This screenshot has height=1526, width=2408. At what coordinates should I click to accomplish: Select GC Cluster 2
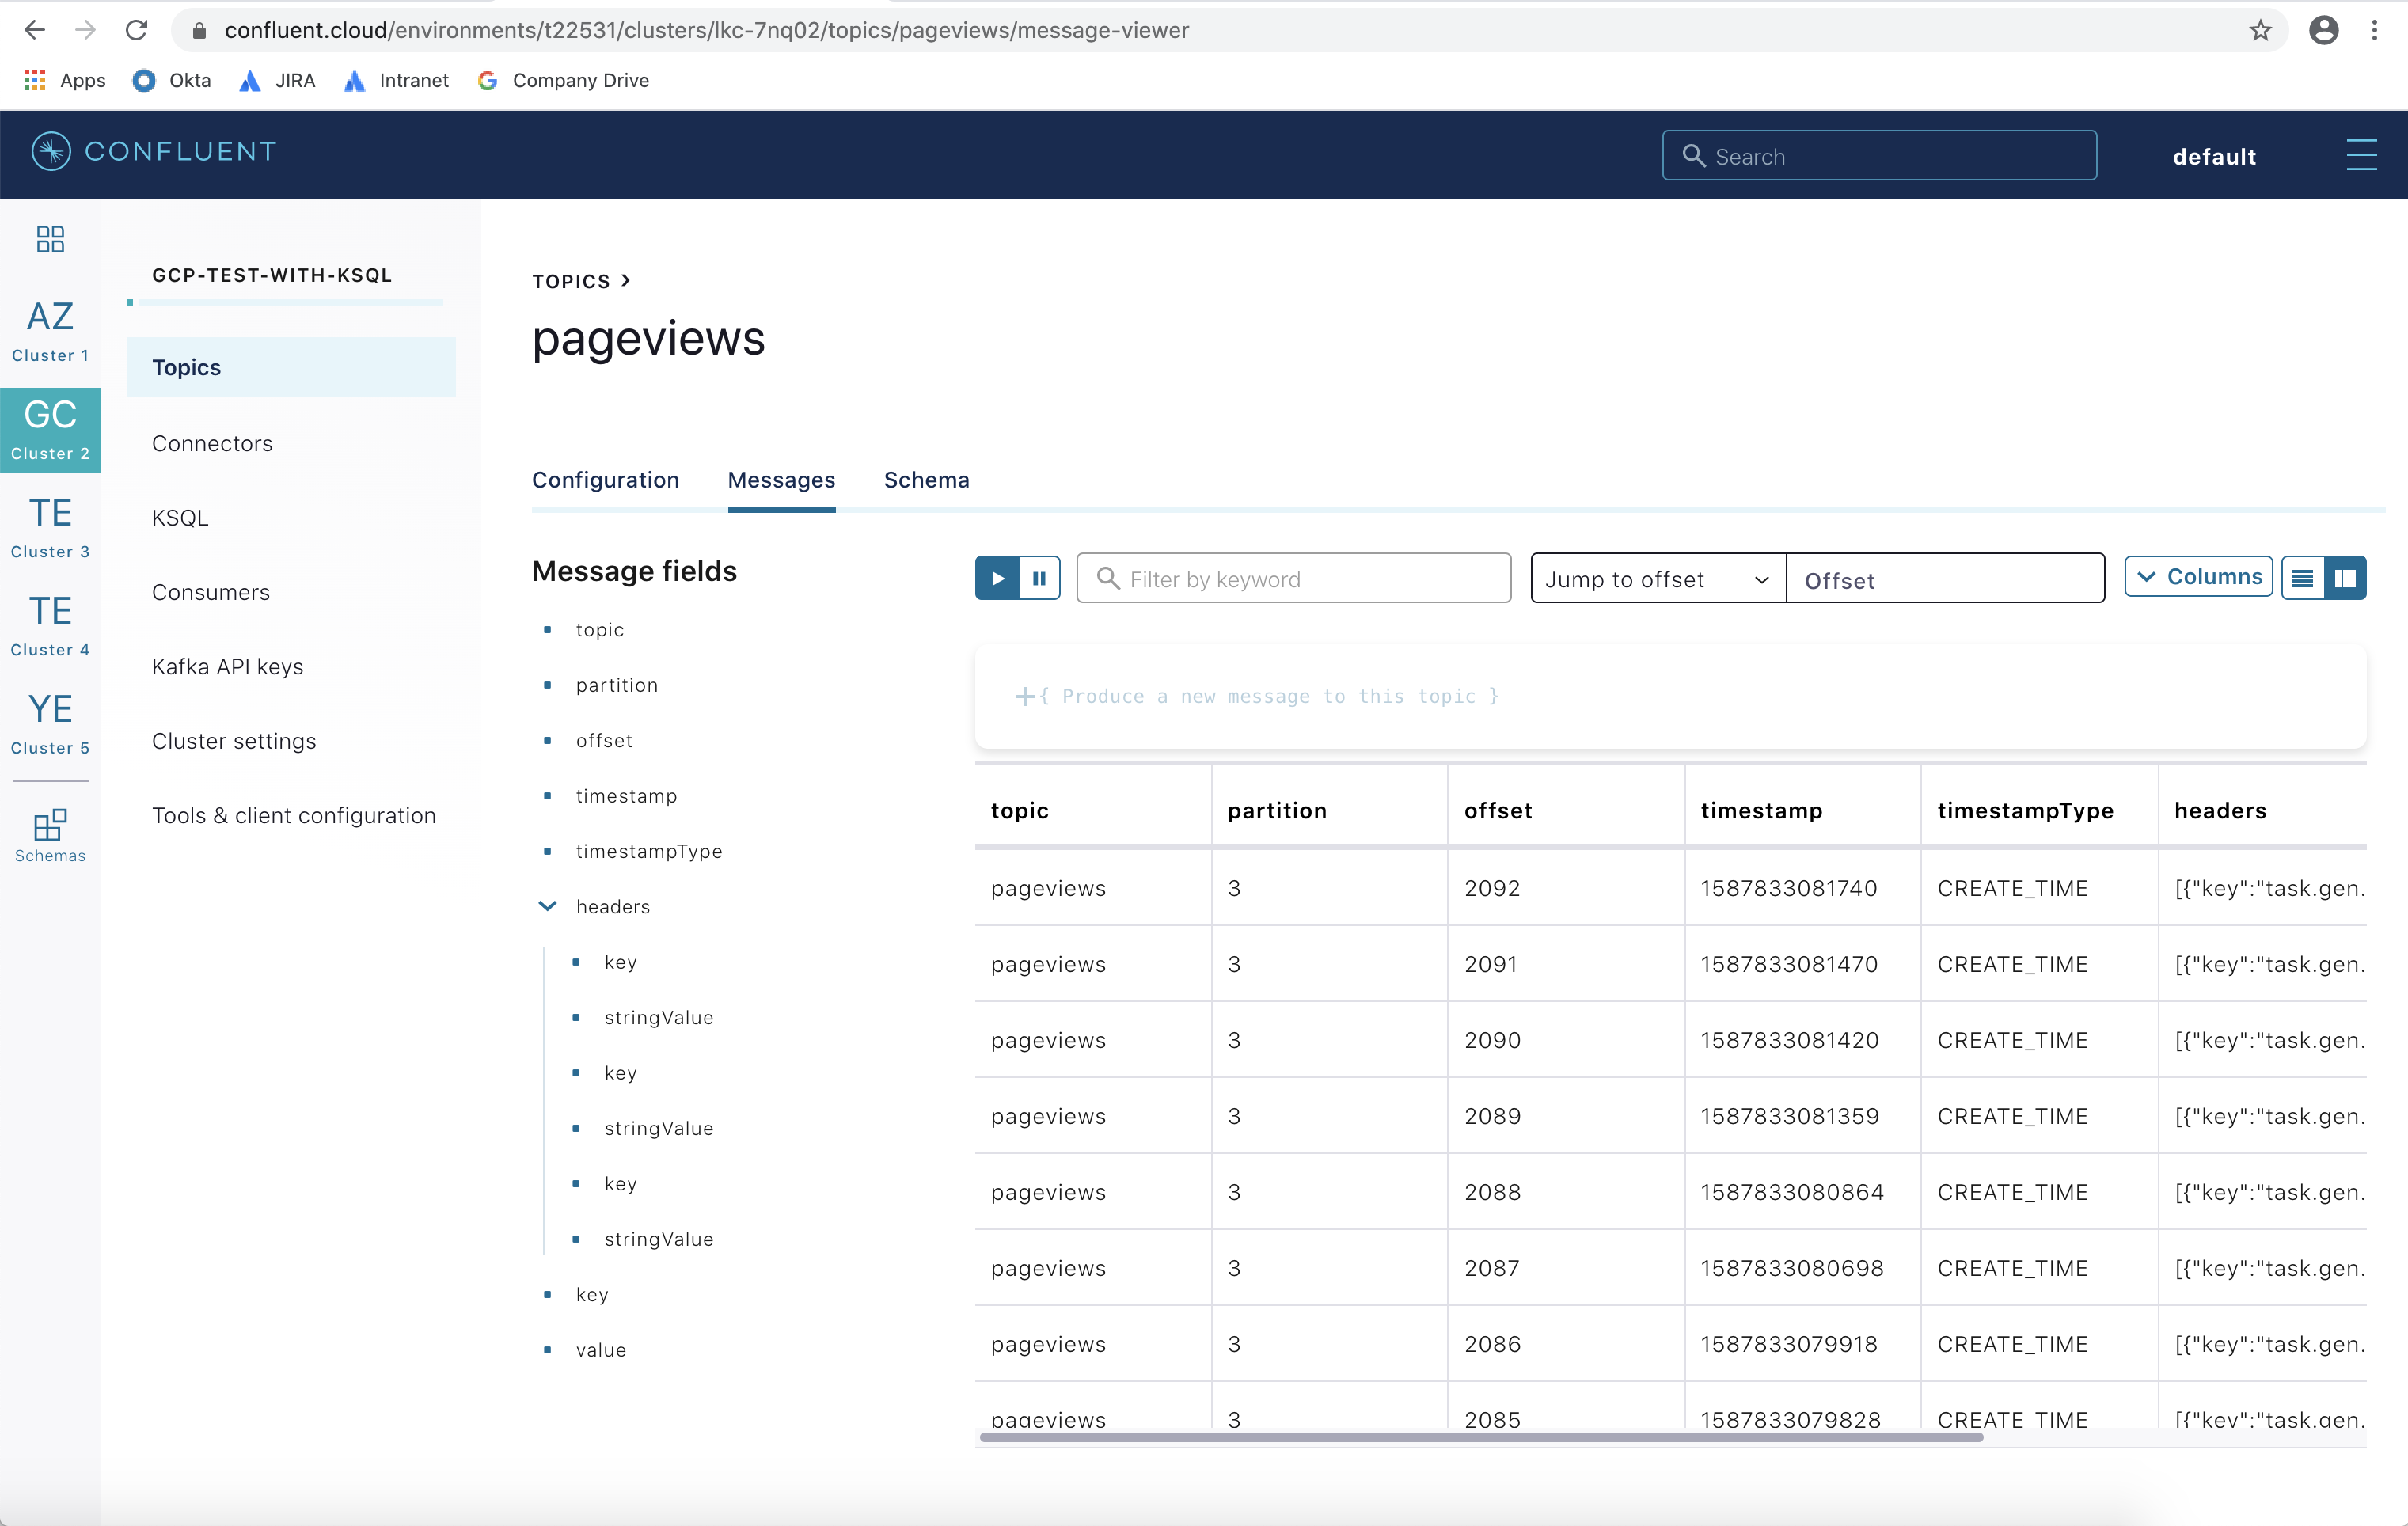click(x=50, y=430)
